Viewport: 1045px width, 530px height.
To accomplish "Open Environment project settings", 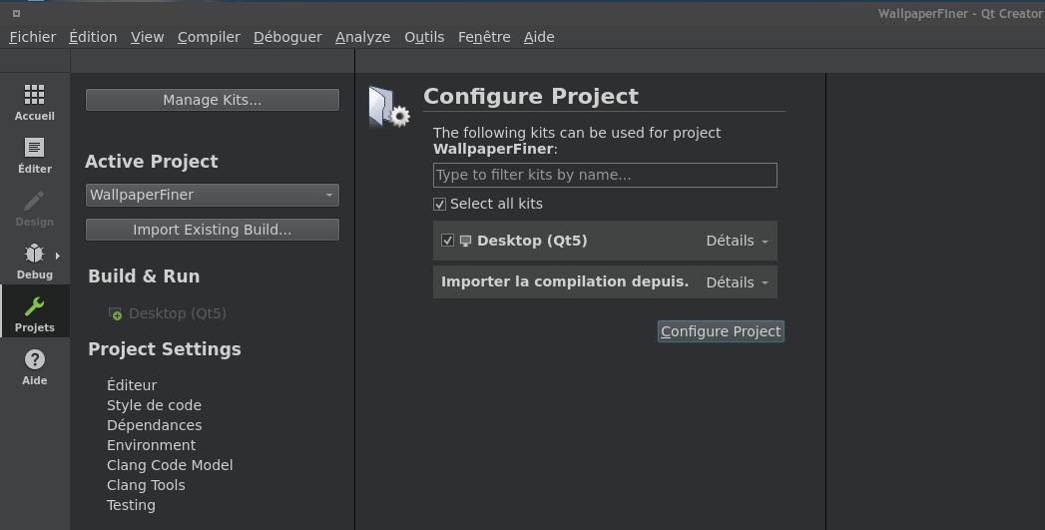I will click(x=152, y=445).
